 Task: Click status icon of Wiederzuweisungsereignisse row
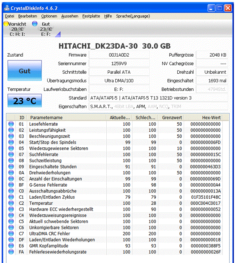point(11,215)
